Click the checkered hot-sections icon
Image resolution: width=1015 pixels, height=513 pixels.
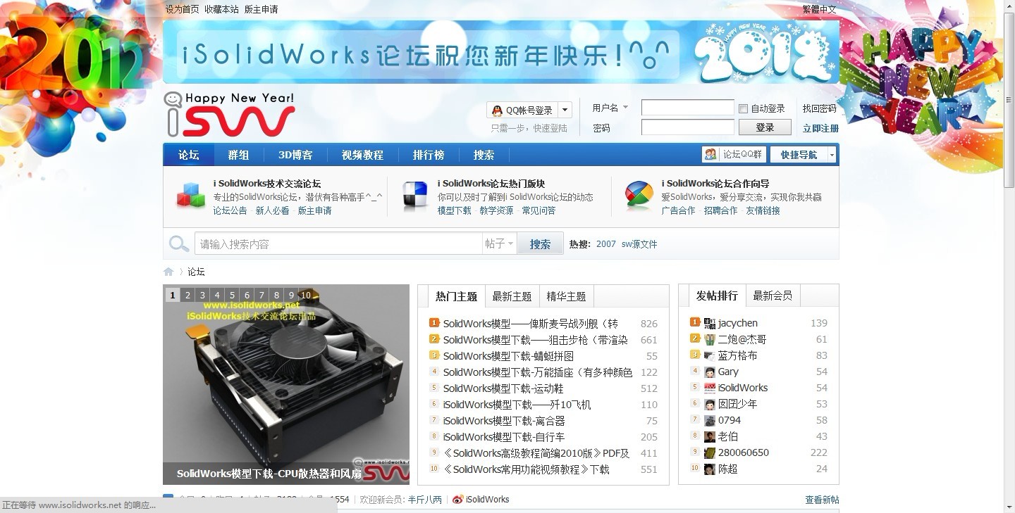pyautogui.click(x=414, y=196)
